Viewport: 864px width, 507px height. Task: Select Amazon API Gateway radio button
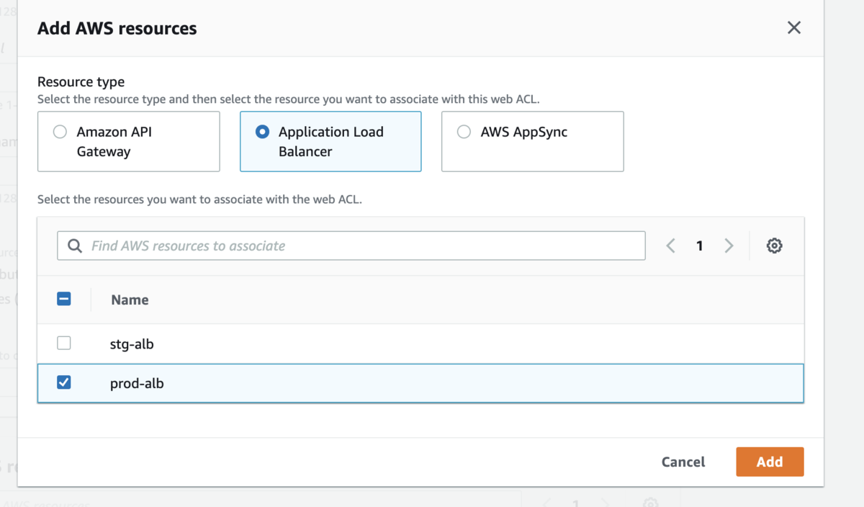[60, 132]
